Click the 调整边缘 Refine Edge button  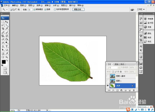(78, 10)
